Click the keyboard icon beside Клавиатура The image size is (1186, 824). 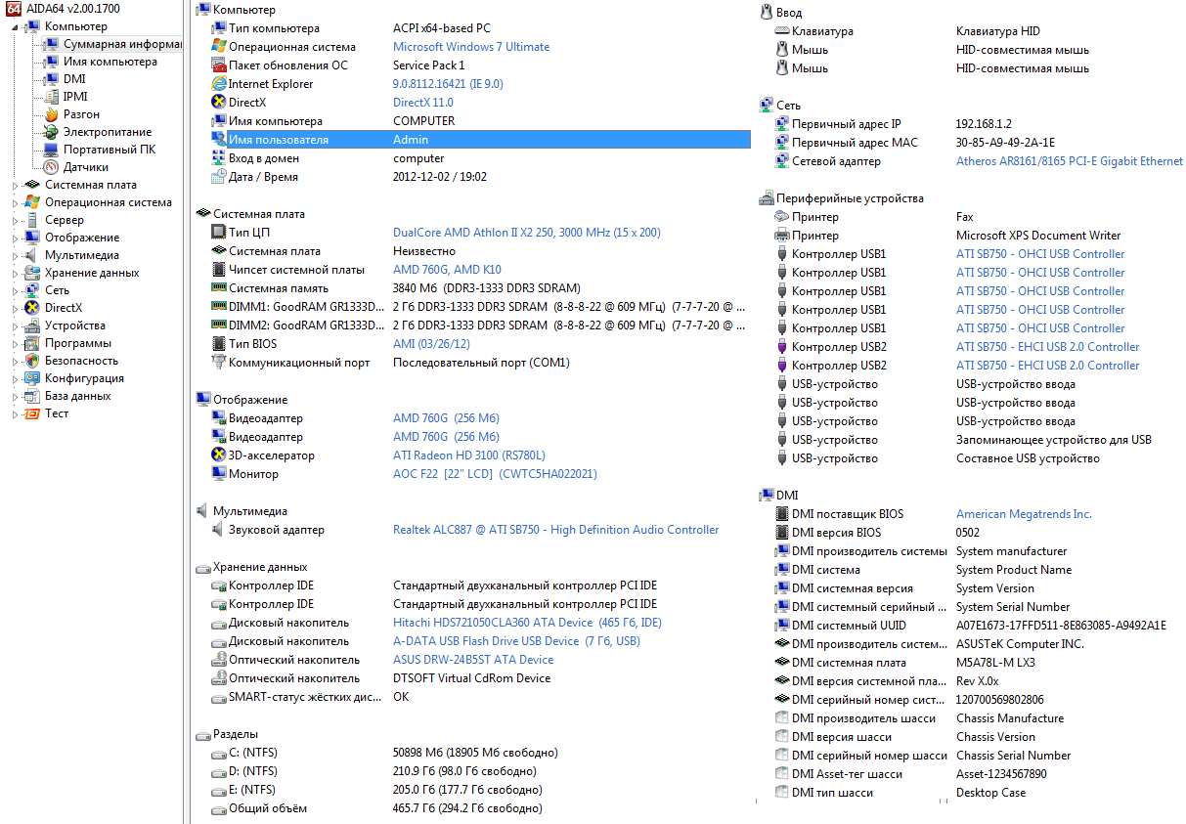point(782,31)
